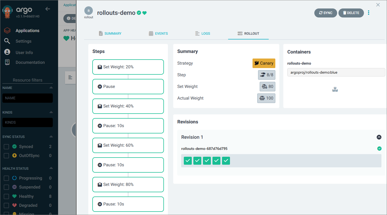
Task: Click the Canary strategy badge
Action: [264, 63]
